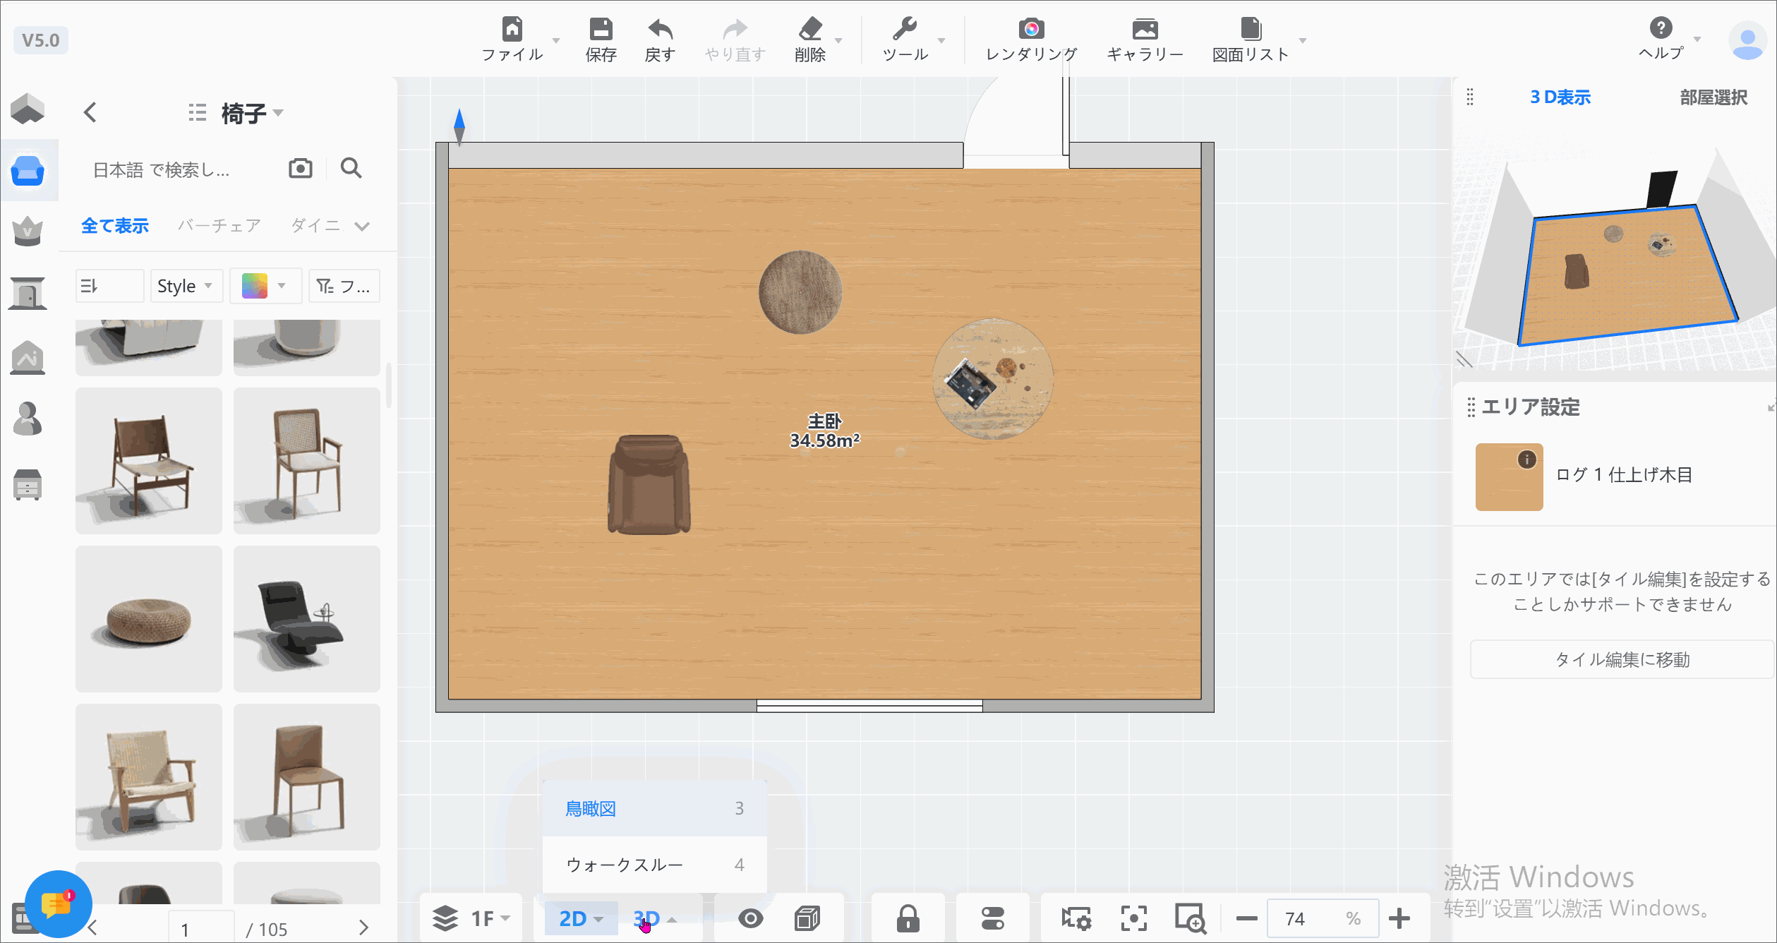
Task: Open the Style filter dropdown
Action: (186, 286)
